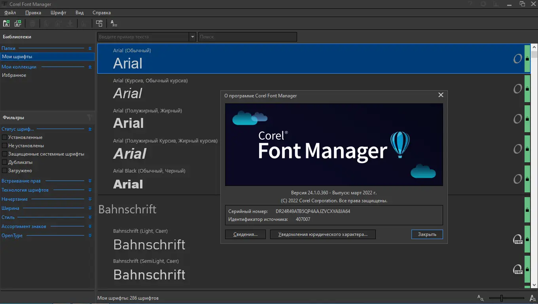Enable the Установленные filter checkbox
The image size is (538, 304).
[5, 137]
